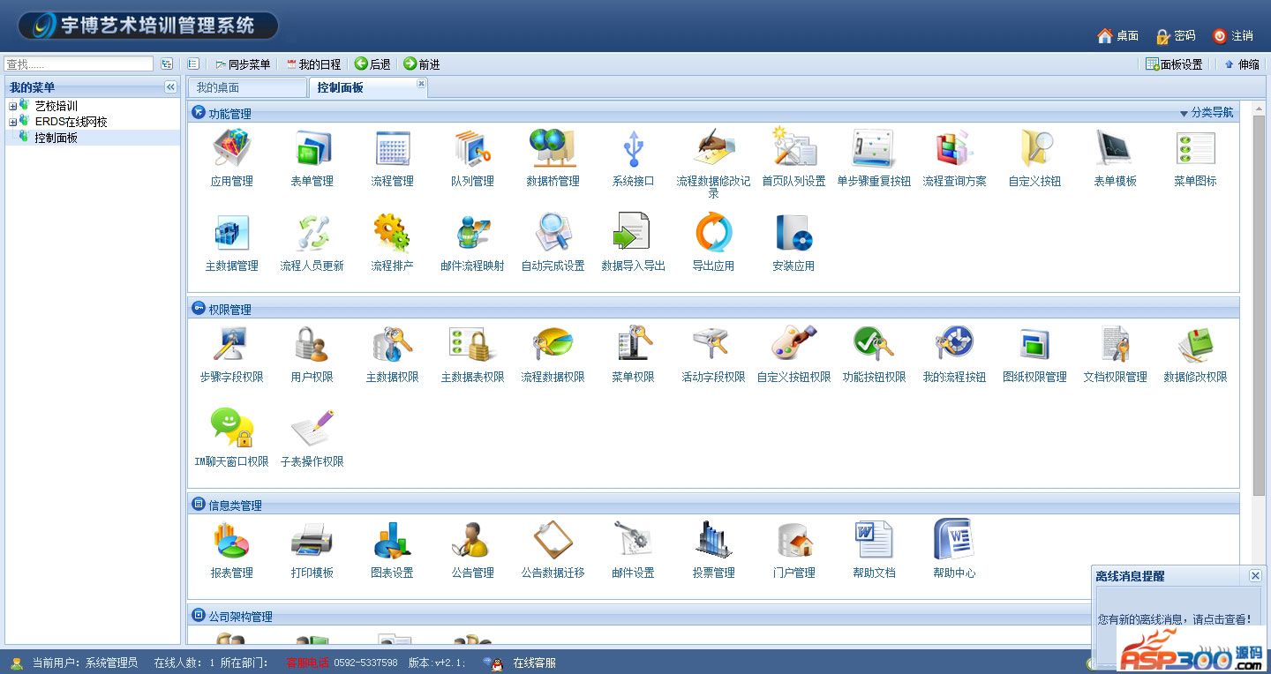Close the 离线消息提醒 popup
Screen dimensions: 1271x674
(x=1255, y=575)
